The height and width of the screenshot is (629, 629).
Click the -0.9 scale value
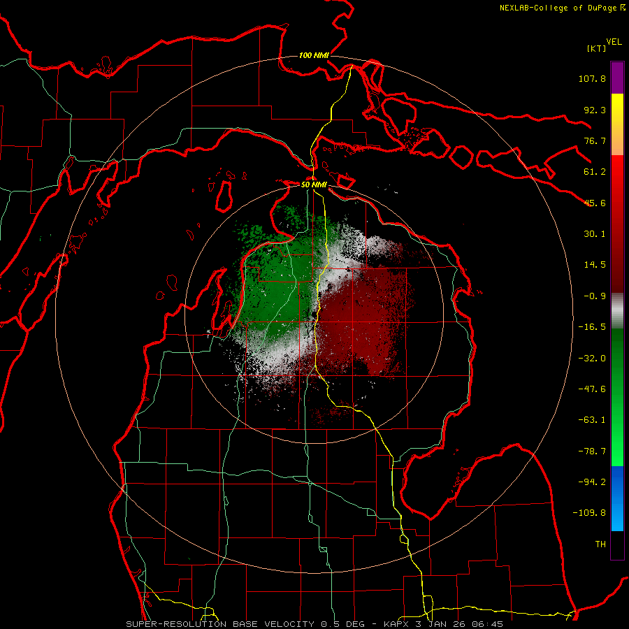(x=595, y=296)
